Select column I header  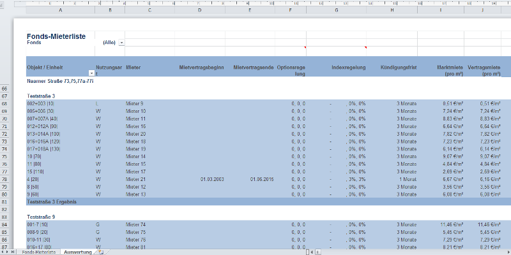pyautogui.click(x=441, y=10)
